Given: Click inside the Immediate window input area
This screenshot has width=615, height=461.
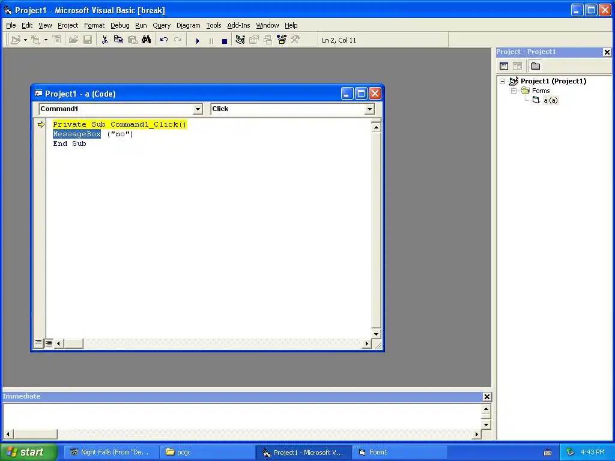Looking at the screenshot, I should click(x=242, y=417).
